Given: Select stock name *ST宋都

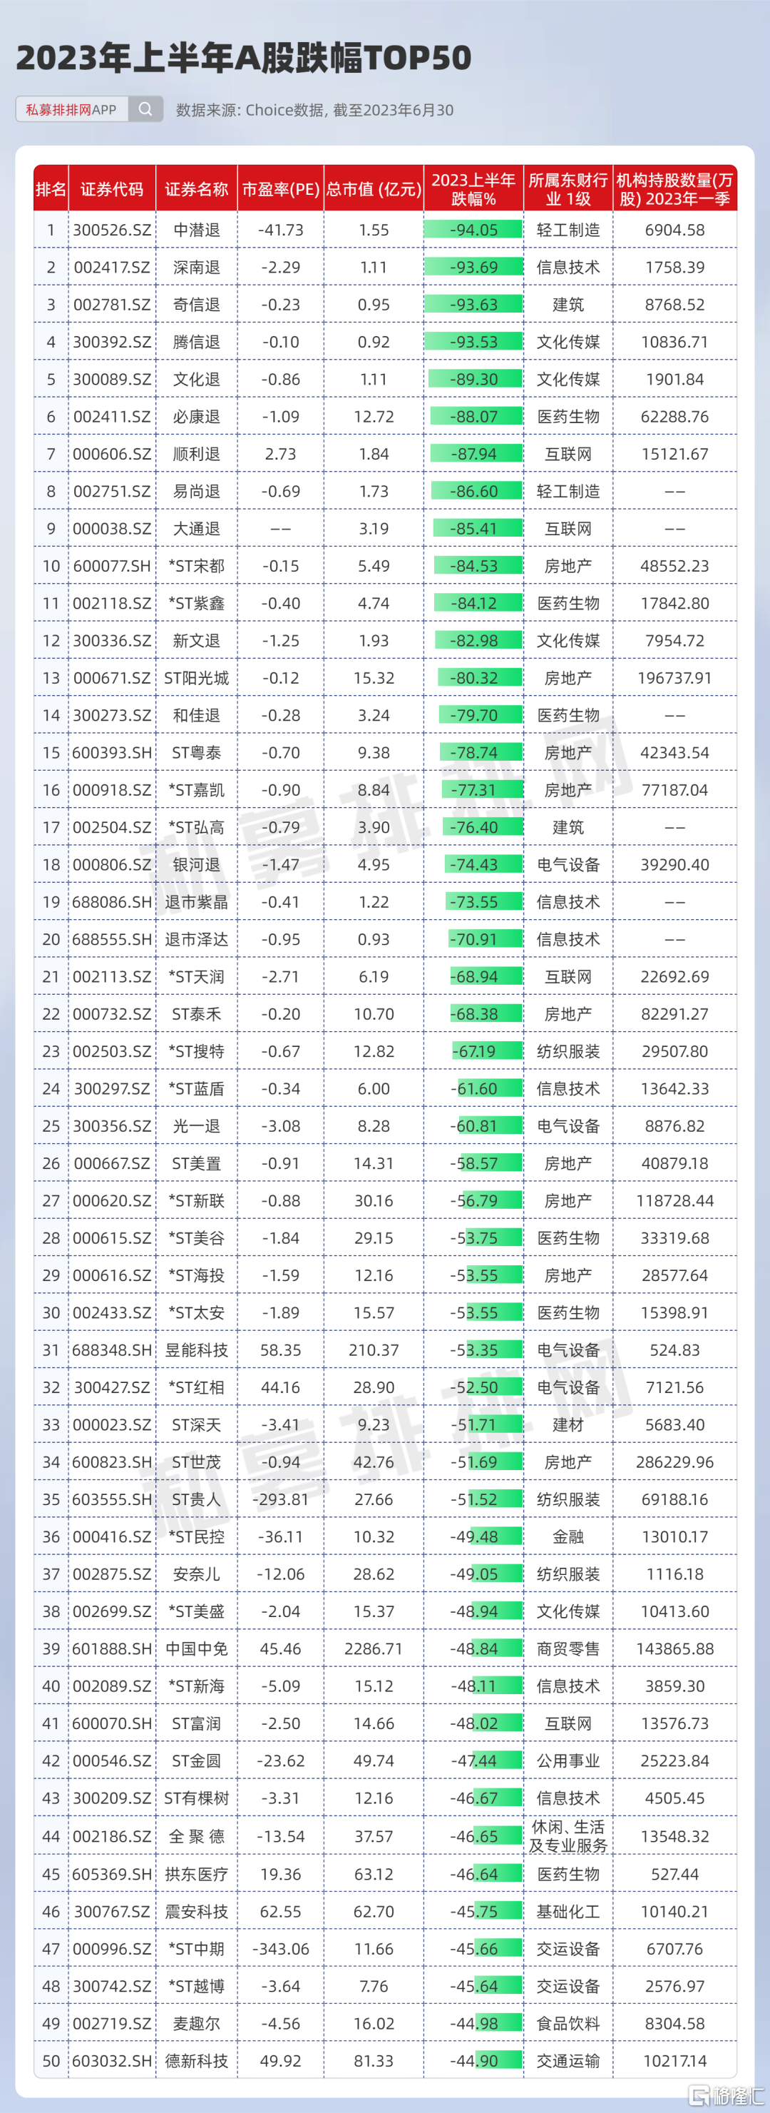Looking at the screenshot, I should tap(197, 565).
